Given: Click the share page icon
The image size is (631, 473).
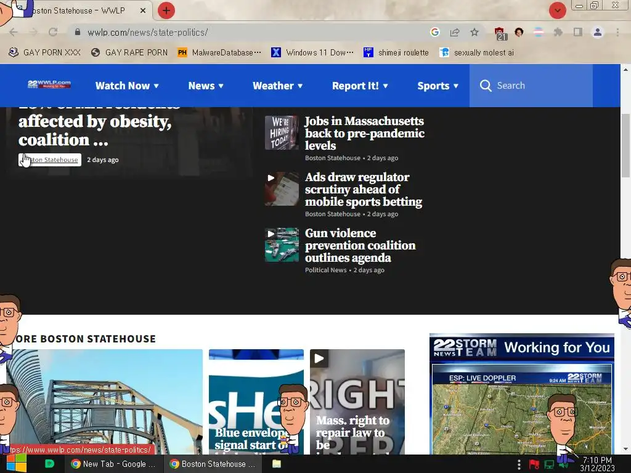Looking at the screenshot, I should click(455, 32).
